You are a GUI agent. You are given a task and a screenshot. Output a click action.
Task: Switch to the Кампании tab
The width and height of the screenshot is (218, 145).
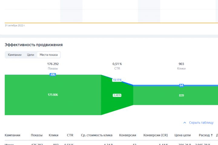tap(15, 55)
